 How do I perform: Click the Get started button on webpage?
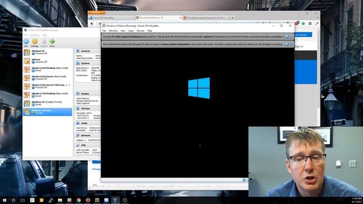303,35
